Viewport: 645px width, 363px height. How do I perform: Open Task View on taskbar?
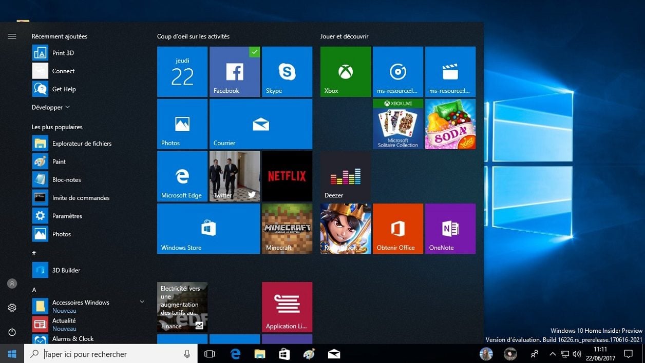tap(210, 354)
